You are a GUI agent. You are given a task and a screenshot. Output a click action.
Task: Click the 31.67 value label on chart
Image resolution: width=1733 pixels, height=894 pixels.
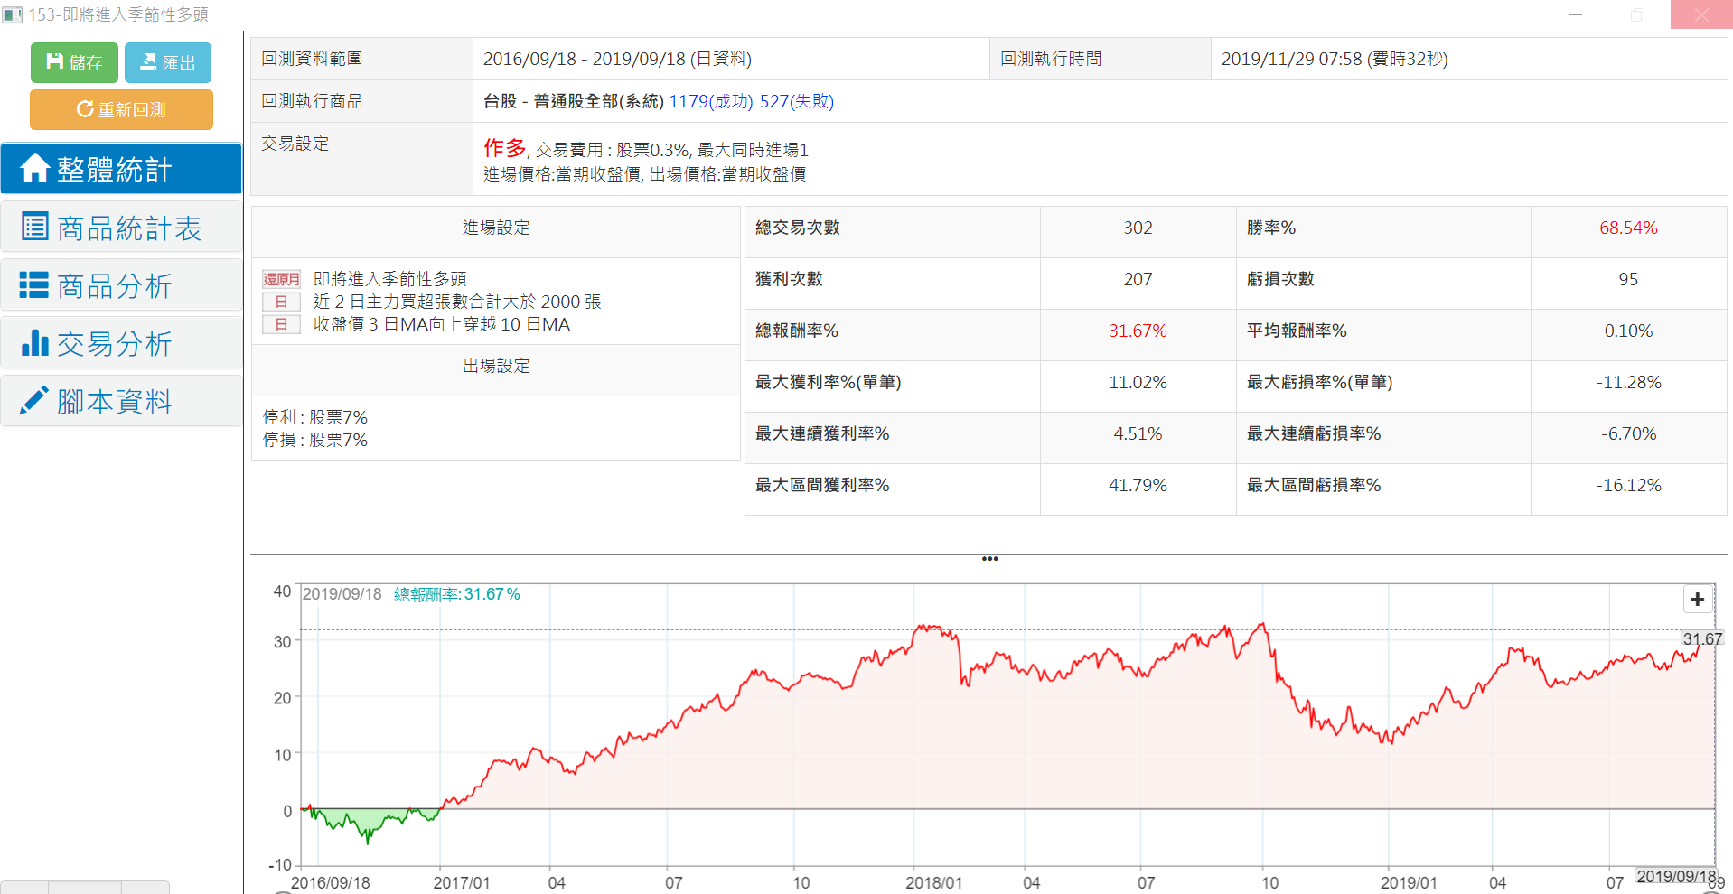[1701, 638]
